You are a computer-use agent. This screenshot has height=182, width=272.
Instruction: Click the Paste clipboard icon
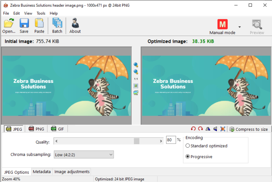tap(39, 26)
